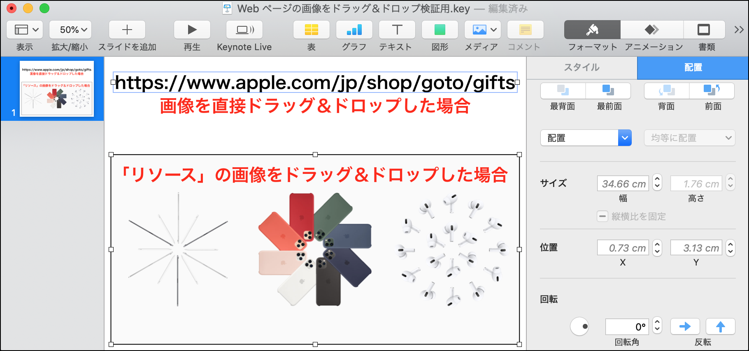The width and height of the screenshot is (749, 351).
Task: Add a comment with the コメント icon
Action: click(526, 30)
